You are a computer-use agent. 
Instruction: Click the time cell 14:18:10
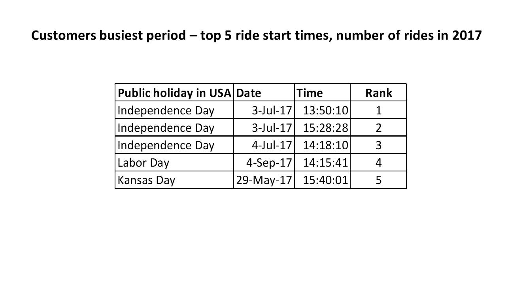[322, 145]
